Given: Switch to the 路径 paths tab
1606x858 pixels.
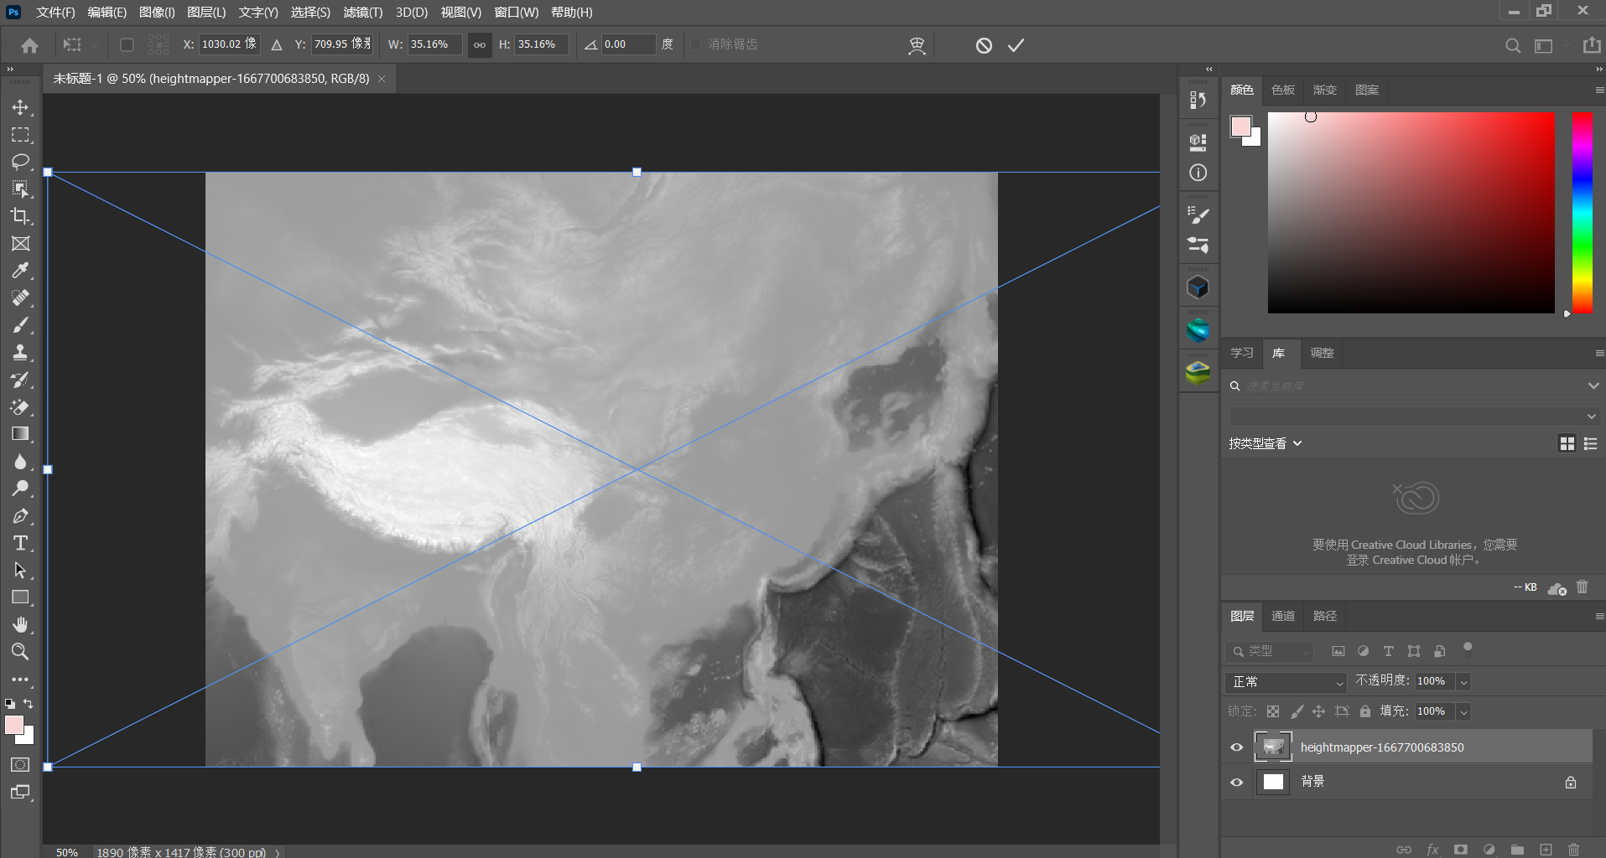Looking at the screenshot, I should coord(1324,616).
